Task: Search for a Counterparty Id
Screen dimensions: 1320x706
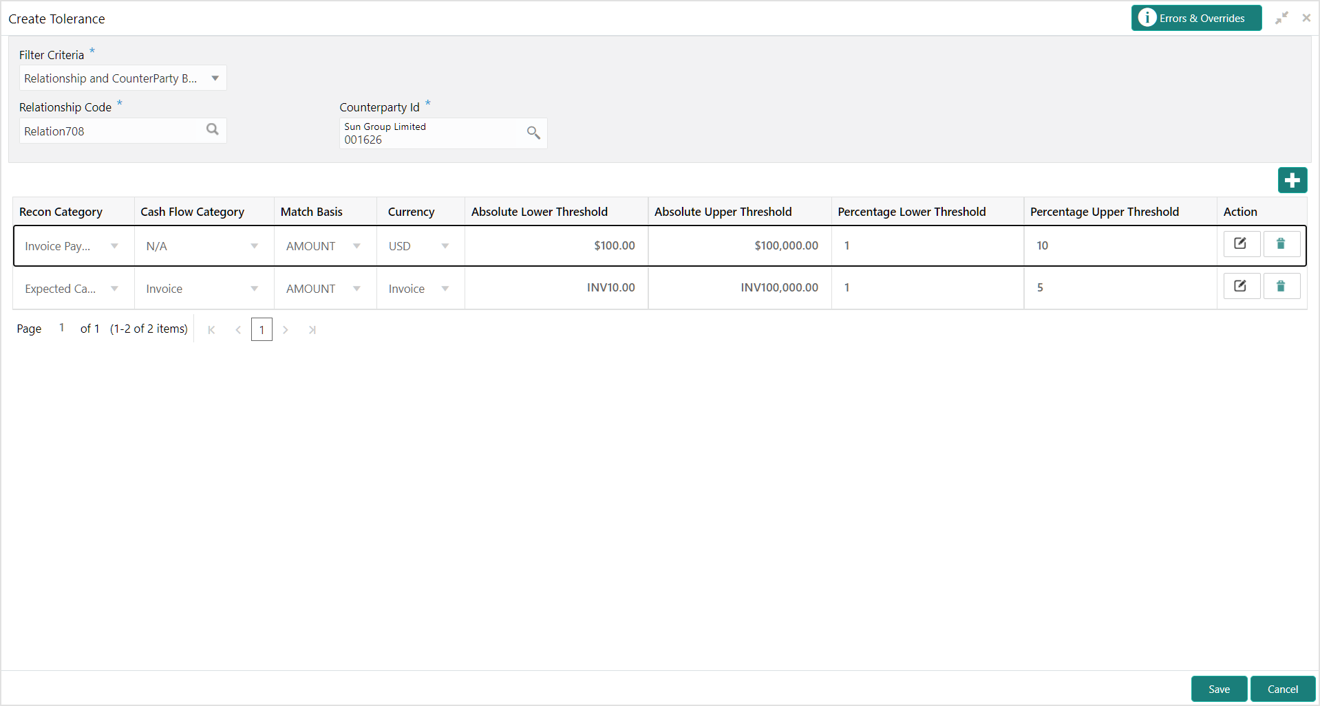Action: pyautogui.click(x=533, y=133)
